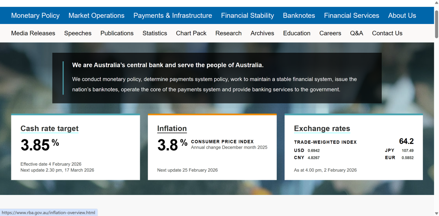Click the vertical page scrollbar thumb
The width and height of the screenshot is (439, 216).
436,24
